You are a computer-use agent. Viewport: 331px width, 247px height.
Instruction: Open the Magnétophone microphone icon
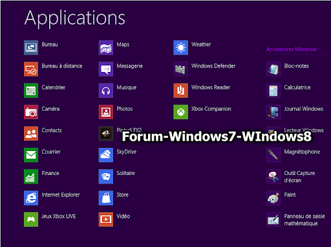click(273, 155)
